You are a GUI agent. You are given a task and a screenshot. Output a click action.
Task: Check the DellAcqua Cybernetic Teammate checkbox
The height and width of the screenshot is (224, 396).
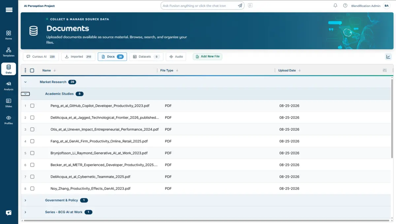(x=32, y=177)
